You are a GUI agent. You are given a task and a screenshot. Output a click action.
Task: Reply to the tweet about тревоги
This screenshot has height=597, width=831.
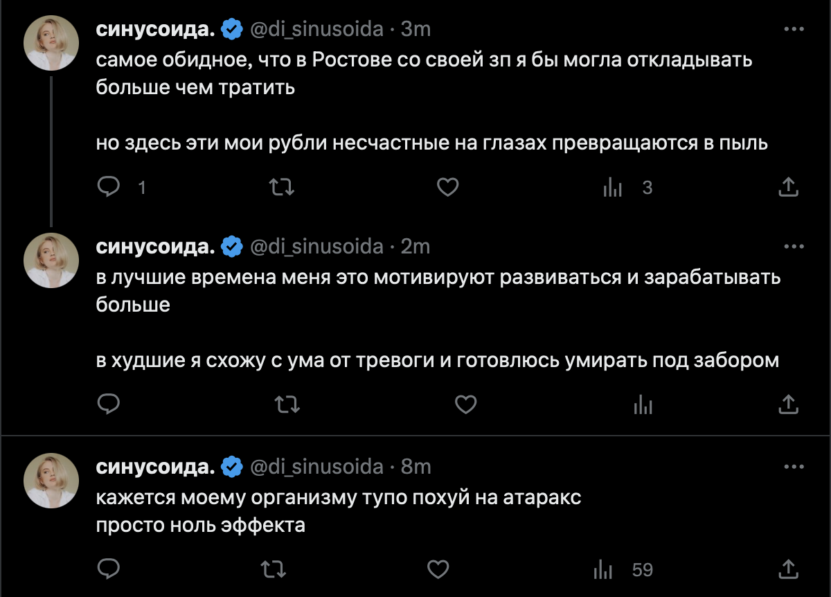pyautogui.click(x=108, y=404)
